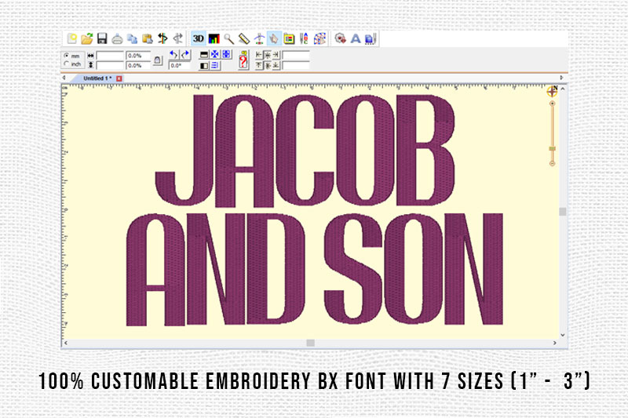The image size is (628, 418).
Task: Click the black-and-white vertical split icon
Action: pyautogui.click(x=204, y=66)
